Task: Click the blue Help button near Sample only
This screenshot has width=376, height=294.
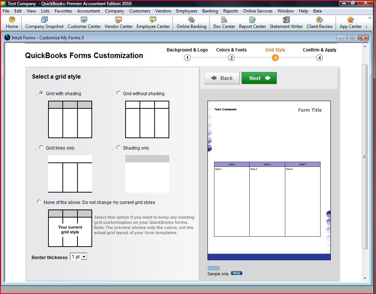Action: pyautogui.click(x=236, y=273)
